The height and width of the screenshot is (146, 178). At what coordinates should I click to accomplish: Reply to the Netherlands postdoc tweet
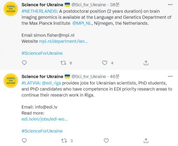pyautogui.click(x=24, y=63)
